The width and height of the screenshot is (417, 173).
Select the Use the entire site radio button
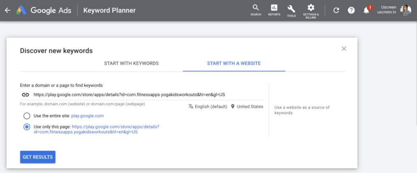[27, 116]
